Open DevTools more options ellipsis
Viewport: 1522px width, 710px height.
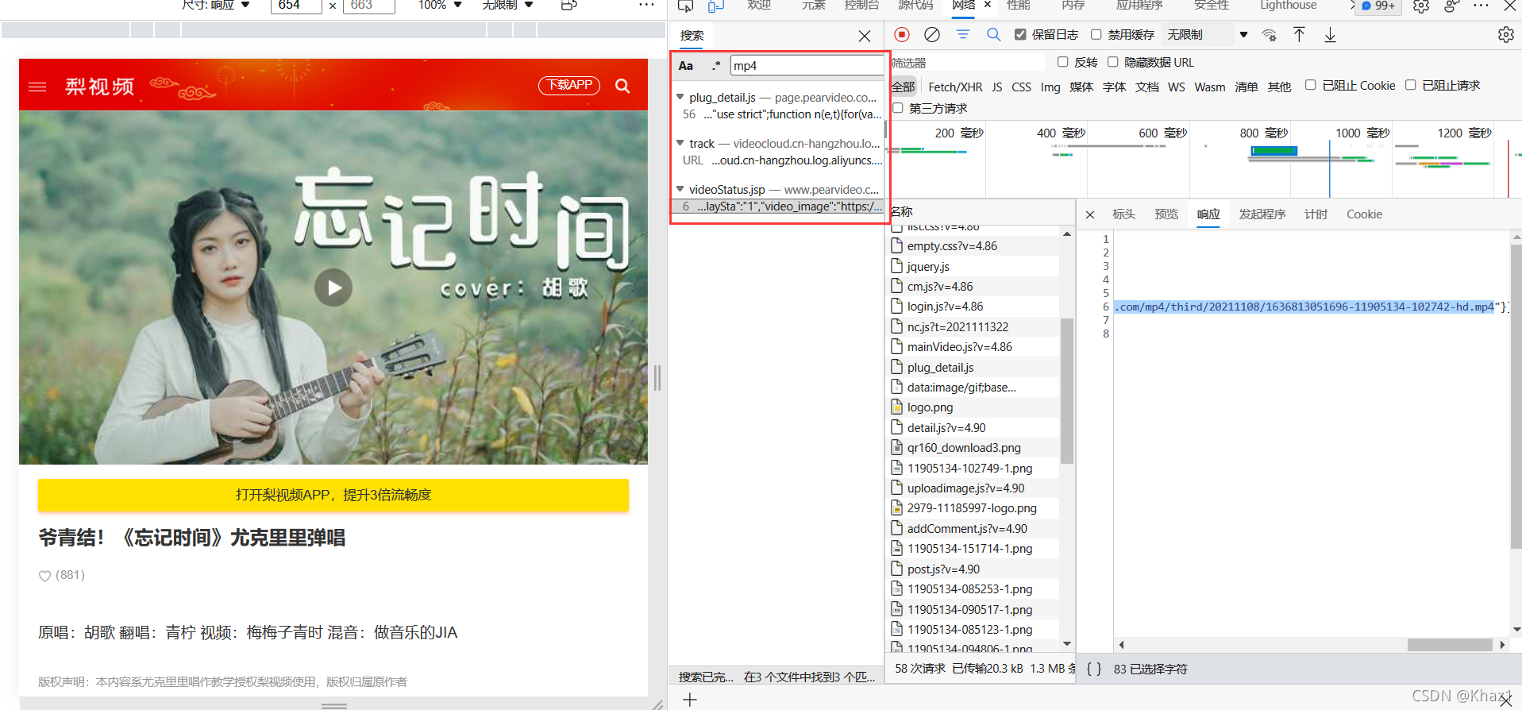(1481, 6)
